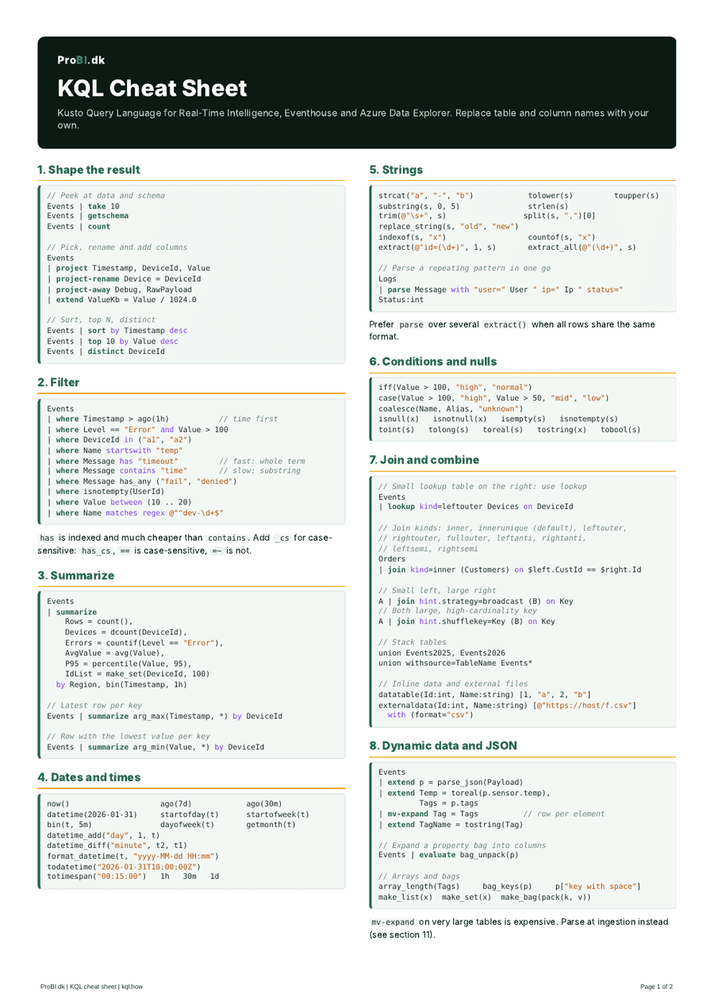The image size is (714, 1008).
Task: Select the '4. Dates and times' heading
Action: 89,776
